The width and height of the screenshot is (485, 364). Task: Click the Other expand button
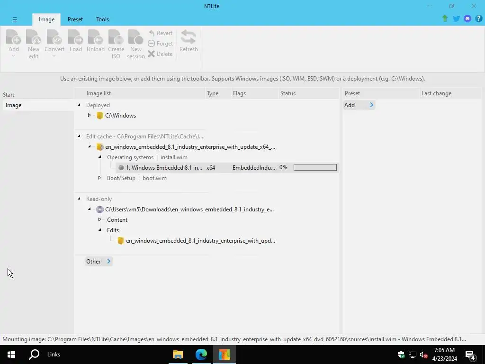(x=99, y=262)
